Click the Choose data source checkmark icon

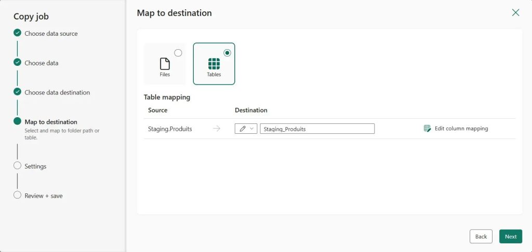[x=17, y=33]
